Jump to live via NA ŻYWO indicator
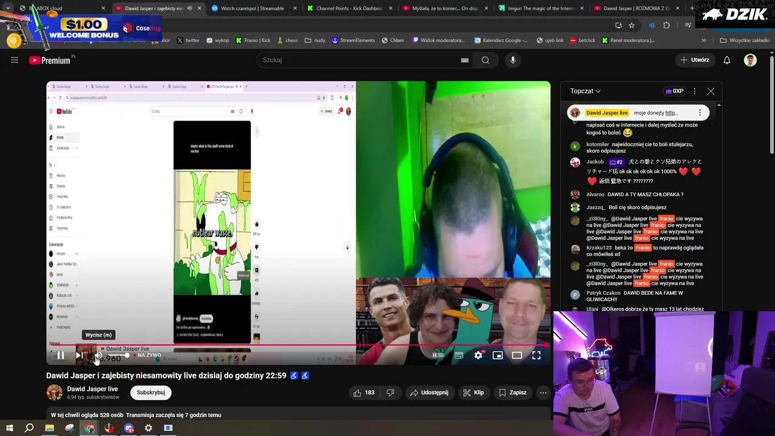775x436 pixels. pos(147,355)
